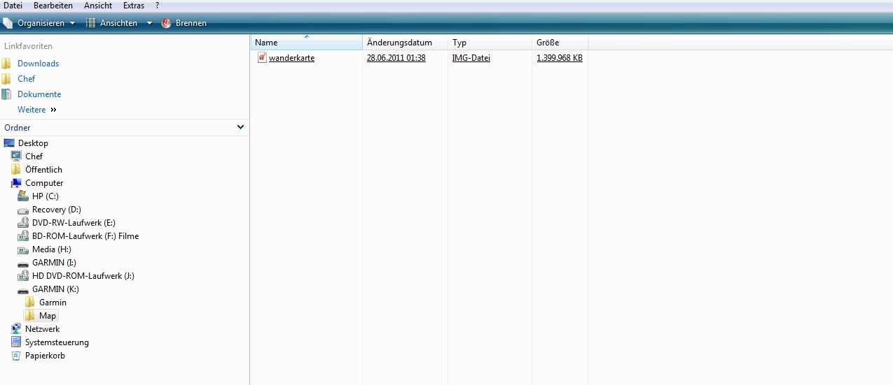Click Media (H:) drive icon
This screenshot has width=893, height=385.
tap(23, 249)
